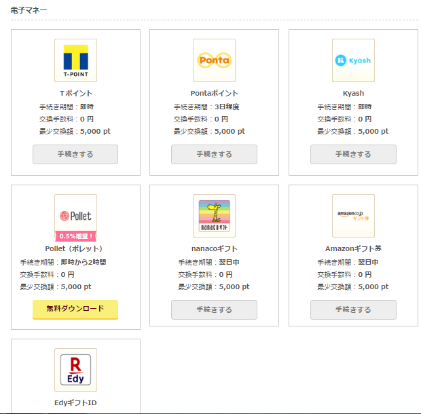Choose the Kyash logo icon

[x=353, y=60]
